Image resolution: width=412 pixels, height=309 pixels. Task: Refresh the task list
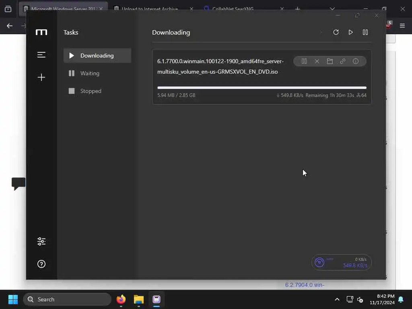click(x=336, y=32)
